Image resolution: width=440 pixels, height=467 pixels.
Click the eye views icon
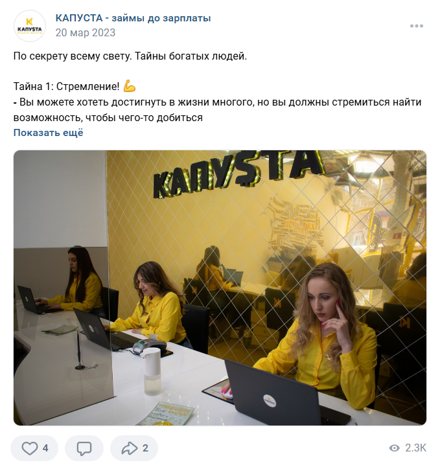pos(395,448)
